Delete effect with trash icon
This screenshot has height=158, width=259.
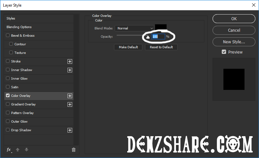pos(73,150)
